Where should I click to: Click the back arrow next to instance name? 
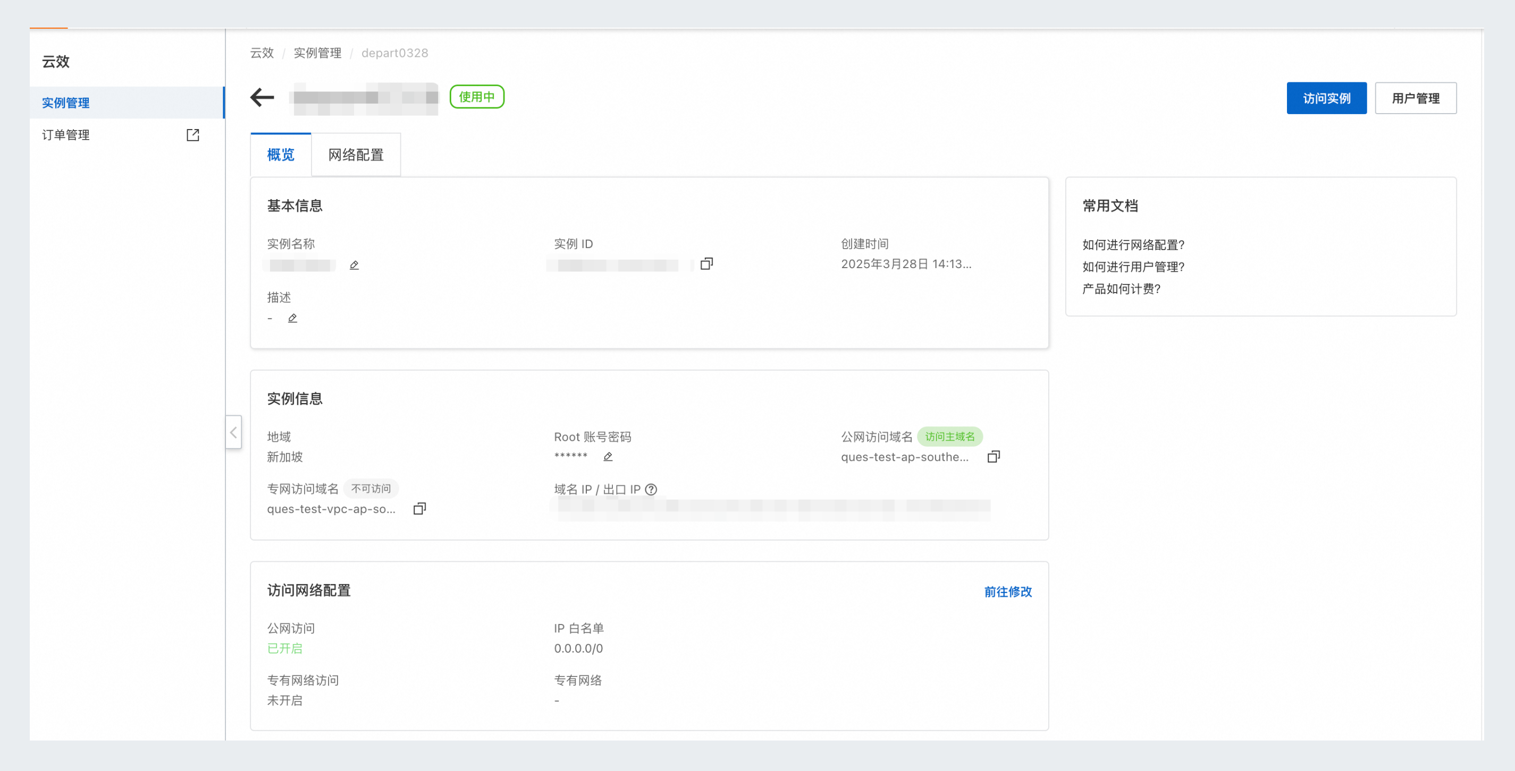click(262, 97)
